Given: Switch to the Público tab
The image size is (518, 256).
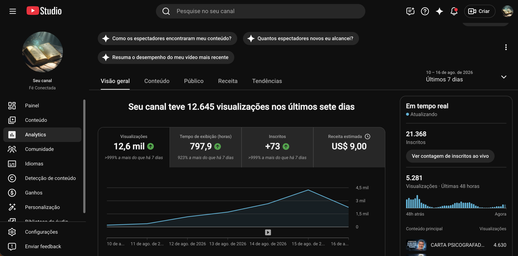Looking at the screenshot, I should [x=194, y=81].
